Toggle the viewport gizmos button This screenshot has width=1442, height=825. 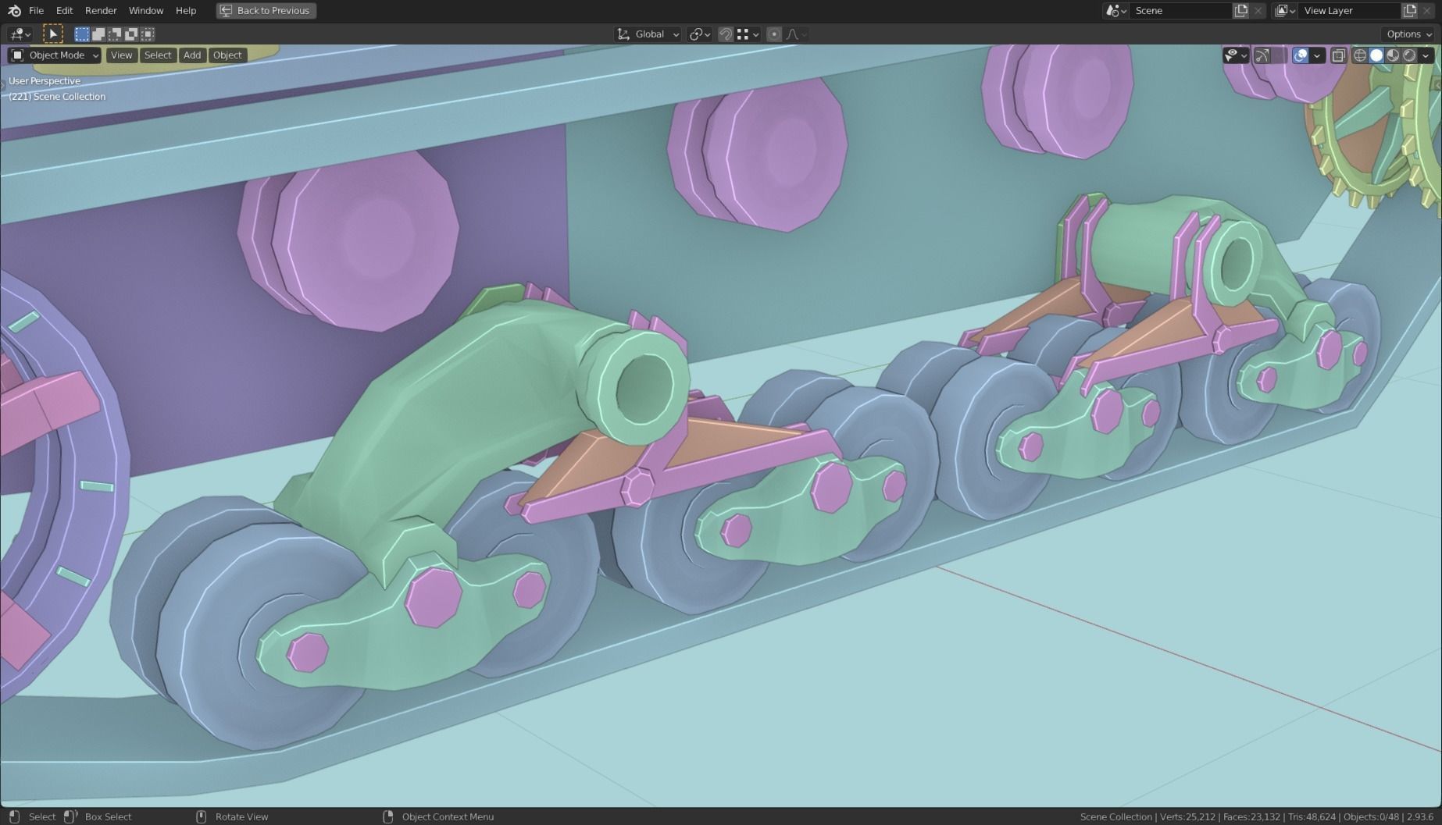[x=1262, y=55]
